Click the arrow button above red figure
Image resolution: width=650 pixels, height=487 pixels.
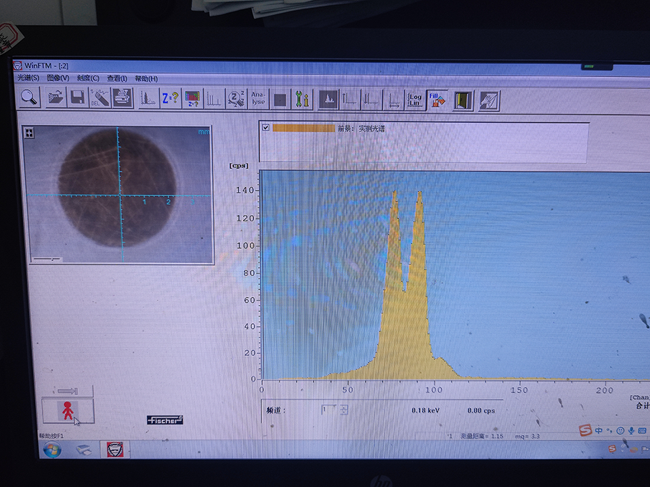pos(68,391)
